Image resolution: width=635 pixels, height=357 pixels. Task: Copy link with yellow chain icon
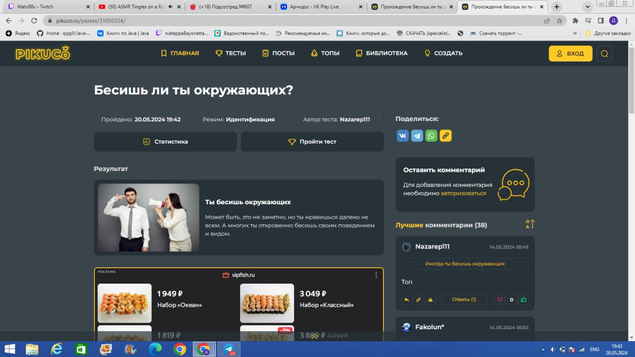[x=445, y=135]
